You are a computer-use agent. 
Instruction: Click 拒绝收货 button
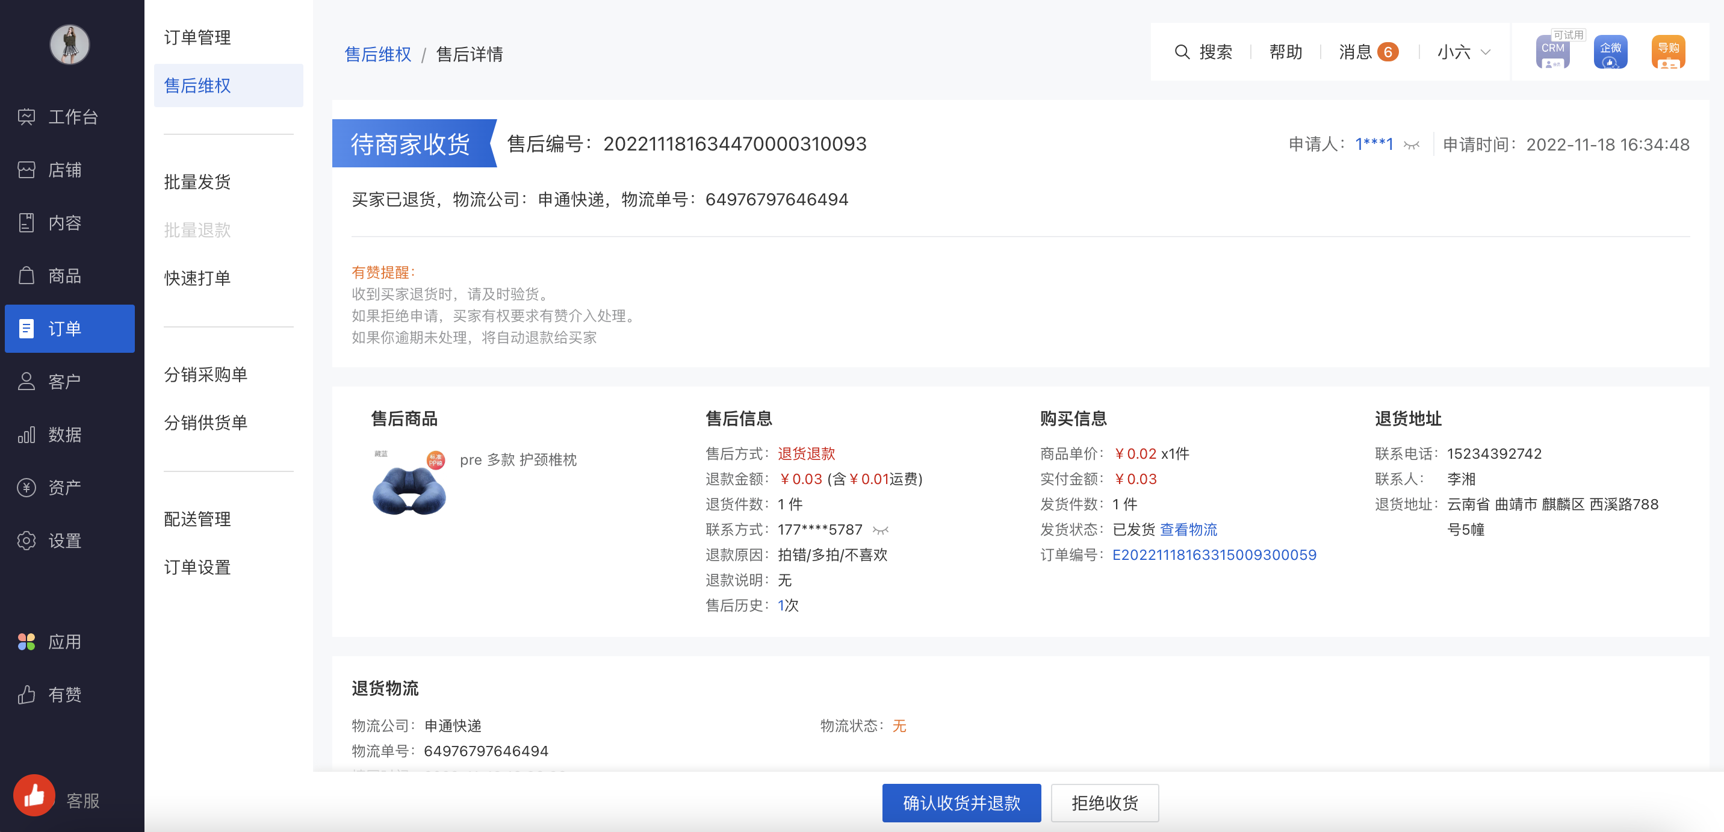[1104, 803]
